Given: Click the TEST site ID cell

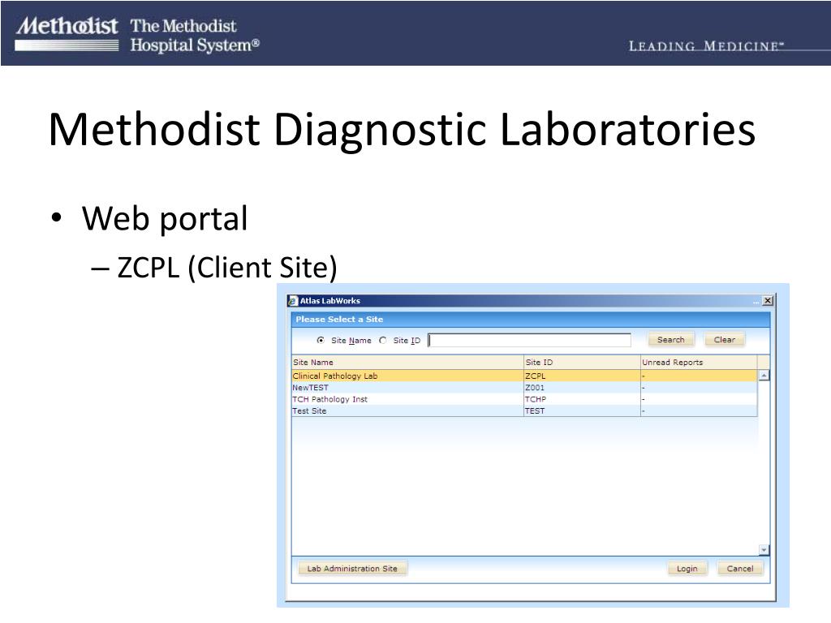Looking at the screenshot, I should (x=582, y=410).
